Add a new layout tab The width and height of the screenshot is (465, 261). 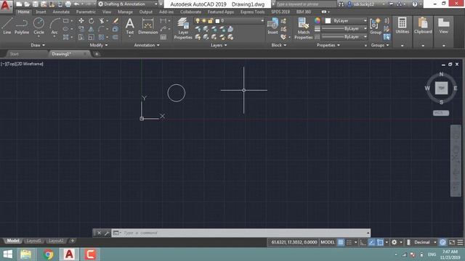click(73, 241)
